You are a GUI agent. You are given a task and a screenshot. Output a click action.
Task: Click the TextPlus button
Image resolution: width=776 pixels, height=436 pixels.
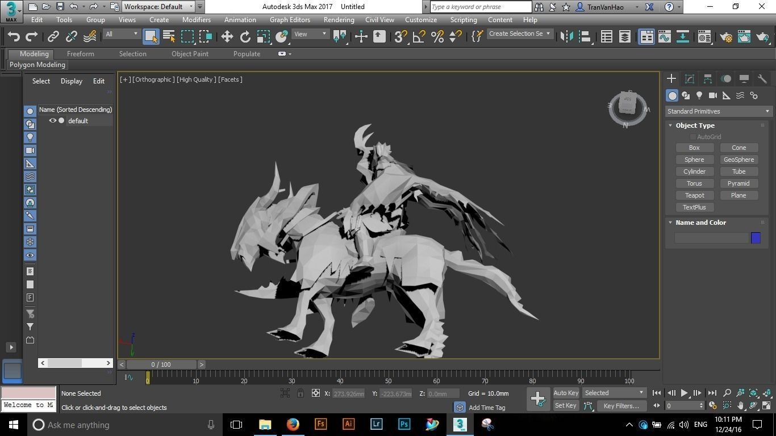coord(694,207)
